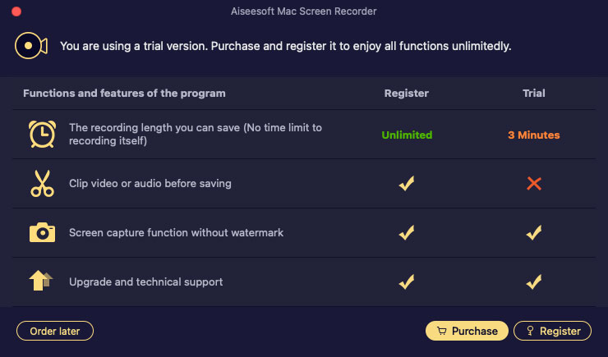Click the Trial column header
Image resolution: width=608 pixels, height=357 pixels.
[x=534, y=94]
